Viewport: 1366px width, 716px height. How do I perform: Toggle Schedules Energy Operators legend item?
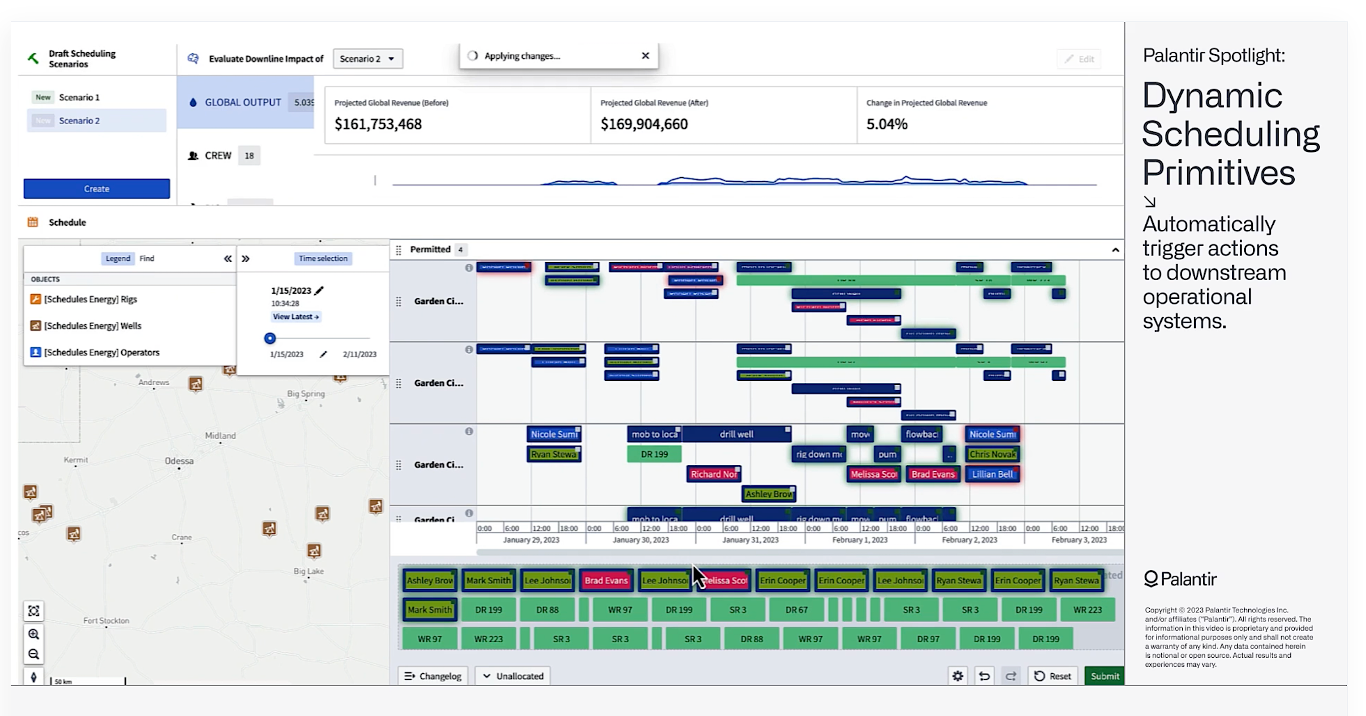pos(101,352)
